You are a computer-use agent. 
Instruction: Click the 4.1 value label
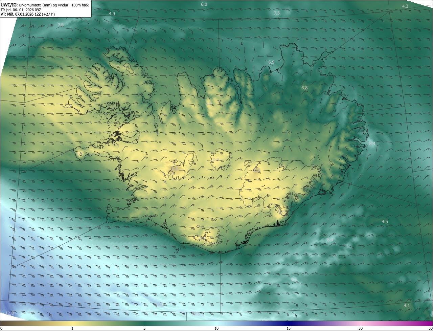pyautogui.click(x=407, y=306)
